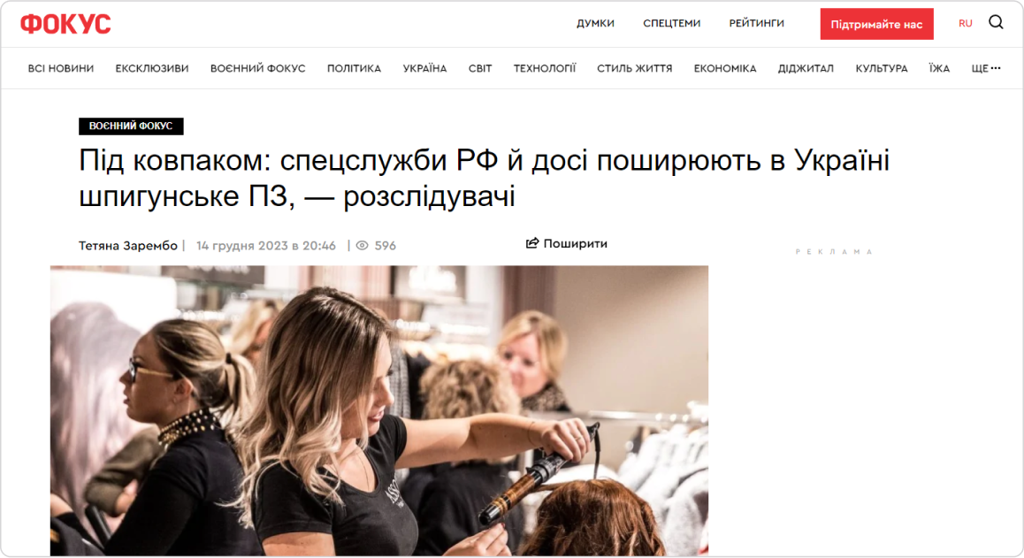1024x558 pixels.
Task: Go to ПОЛІТИКА category
Action: tap(354, 68)
